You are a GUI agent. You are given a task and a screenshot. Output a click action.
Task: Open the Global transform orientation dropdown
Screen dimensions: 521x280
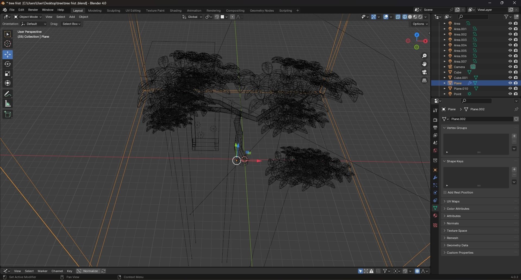192,17
